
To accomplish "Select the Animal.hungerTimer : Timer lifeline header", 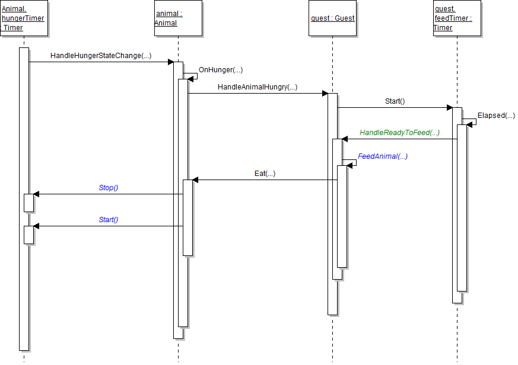I will click(24, 18).
